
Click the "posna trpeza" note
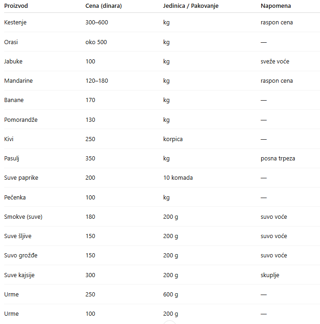278,159
